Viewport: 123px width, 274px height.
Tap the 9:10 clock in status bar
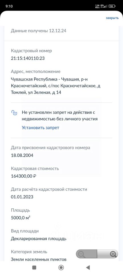(x=9, y=6)
